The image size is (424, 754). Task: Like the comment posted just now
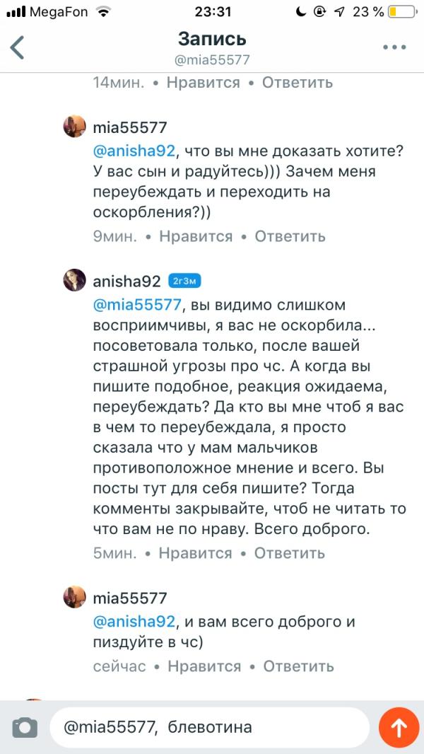pyautogui.click(x=204, y=666)
